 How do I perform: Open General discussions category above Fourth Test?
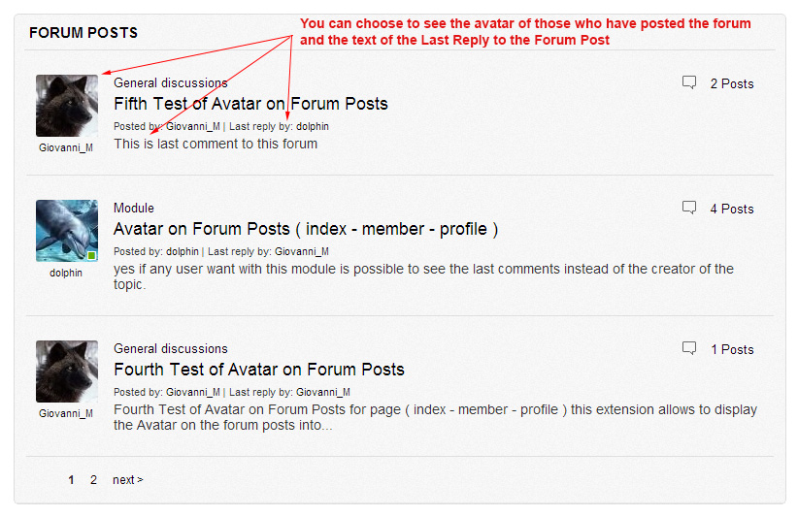171,349
